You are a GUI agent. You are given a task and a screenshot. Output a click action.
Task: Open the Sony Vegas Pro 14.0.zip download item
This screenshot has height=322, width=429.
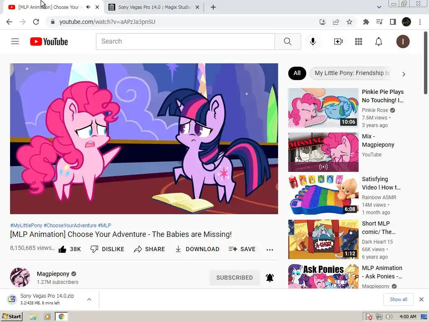[x=47, y=299]
